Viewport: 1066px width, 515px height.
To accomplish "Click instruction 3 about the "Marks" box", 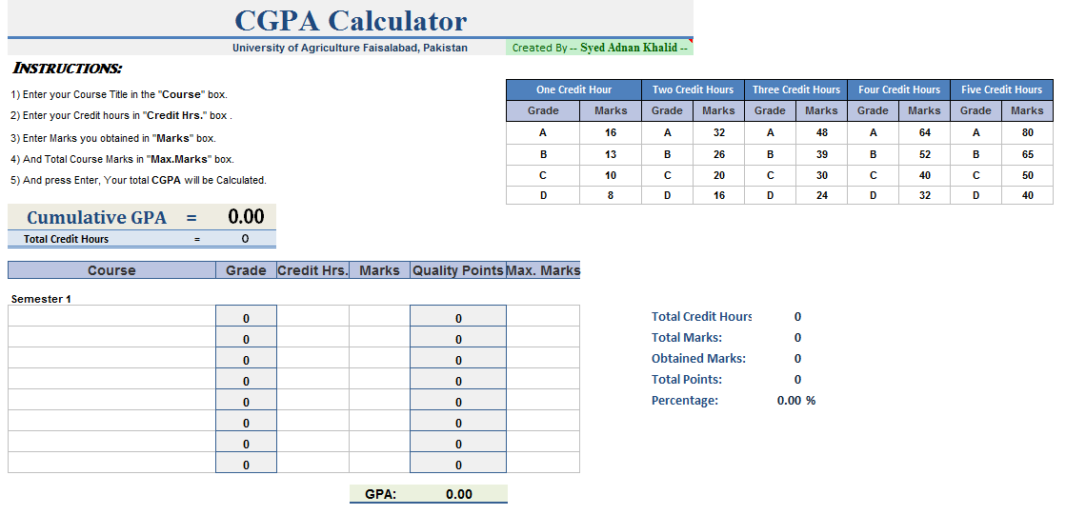I will click(x=112, y=138).
